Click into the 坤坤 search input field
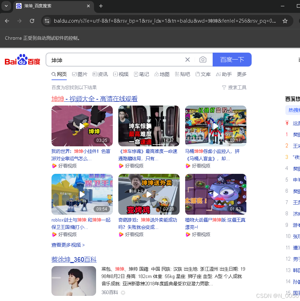The image size is (300, 301). click(115, 60)
